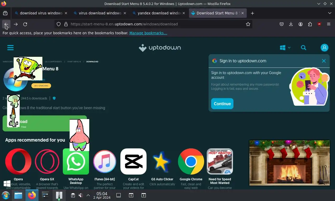
Task: Save page to Pocket
Action: point(282,24)
